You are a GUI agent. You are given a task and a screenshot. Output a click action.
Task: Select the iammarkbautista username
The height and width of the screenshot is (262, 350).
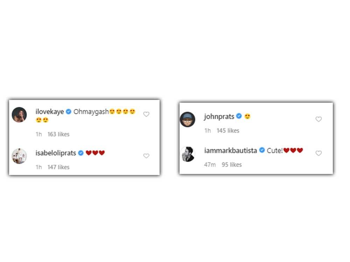[x=231, y=151]
